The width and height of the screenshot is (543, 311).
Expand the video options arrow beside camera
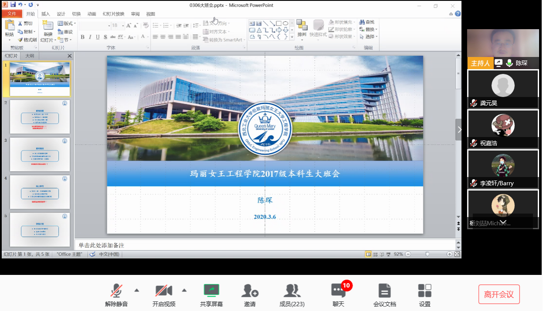(184, 290)
